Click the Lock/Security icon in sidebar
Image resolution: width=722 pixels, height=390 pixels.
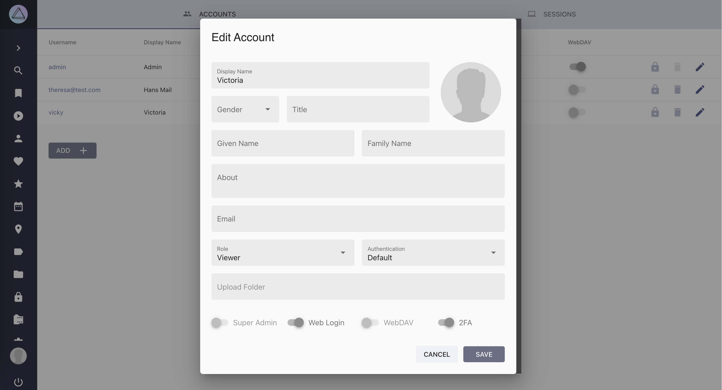(x=18, y=297)
